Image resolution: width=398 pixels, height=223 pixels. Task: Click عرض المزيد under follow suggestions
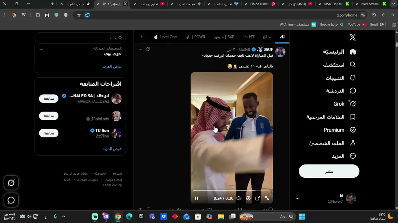click(112, 149)
